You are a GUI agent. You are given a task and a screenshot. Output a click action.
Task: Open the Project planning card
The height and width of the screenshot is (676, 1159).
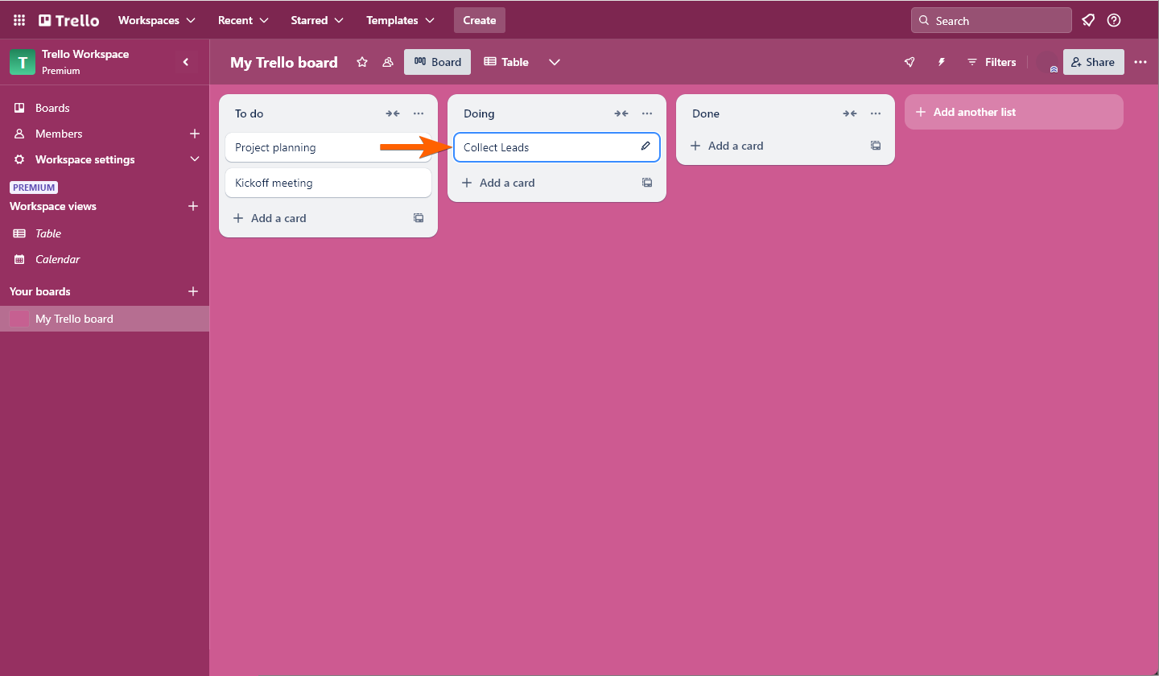[x=328, y=147]
